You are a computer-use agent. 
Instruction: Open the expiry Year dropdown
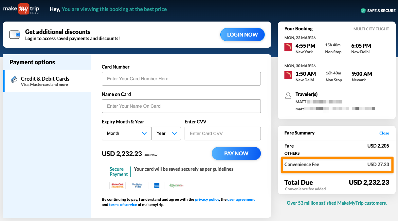point(166,134)
